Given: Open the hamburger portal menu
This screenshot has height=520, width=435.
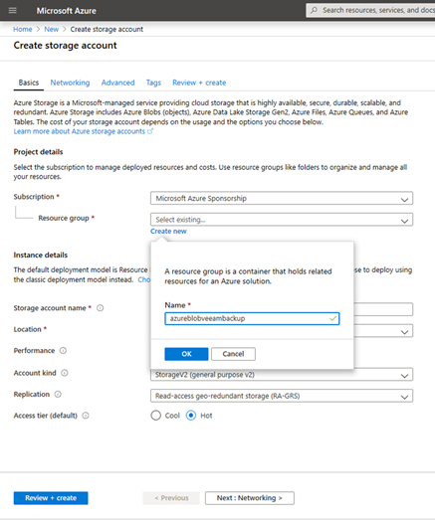Looking at the screenshot, I should [13, 10].
